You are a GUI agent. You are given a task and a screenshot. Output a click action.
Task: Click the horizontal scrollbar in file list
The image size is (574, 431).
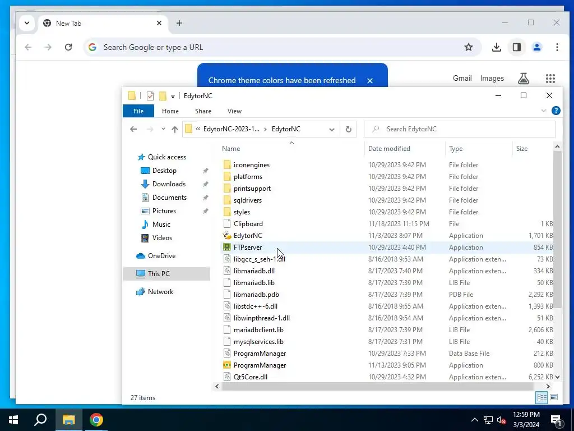pyautogui.click(x=377, y=387)
